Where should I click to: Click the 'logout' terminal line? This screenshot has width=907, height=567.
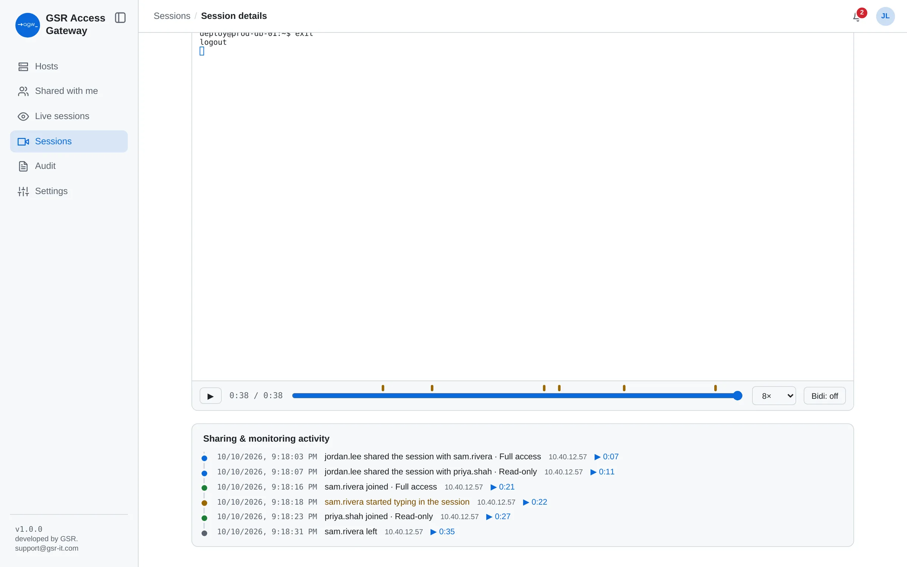(213, 42)
